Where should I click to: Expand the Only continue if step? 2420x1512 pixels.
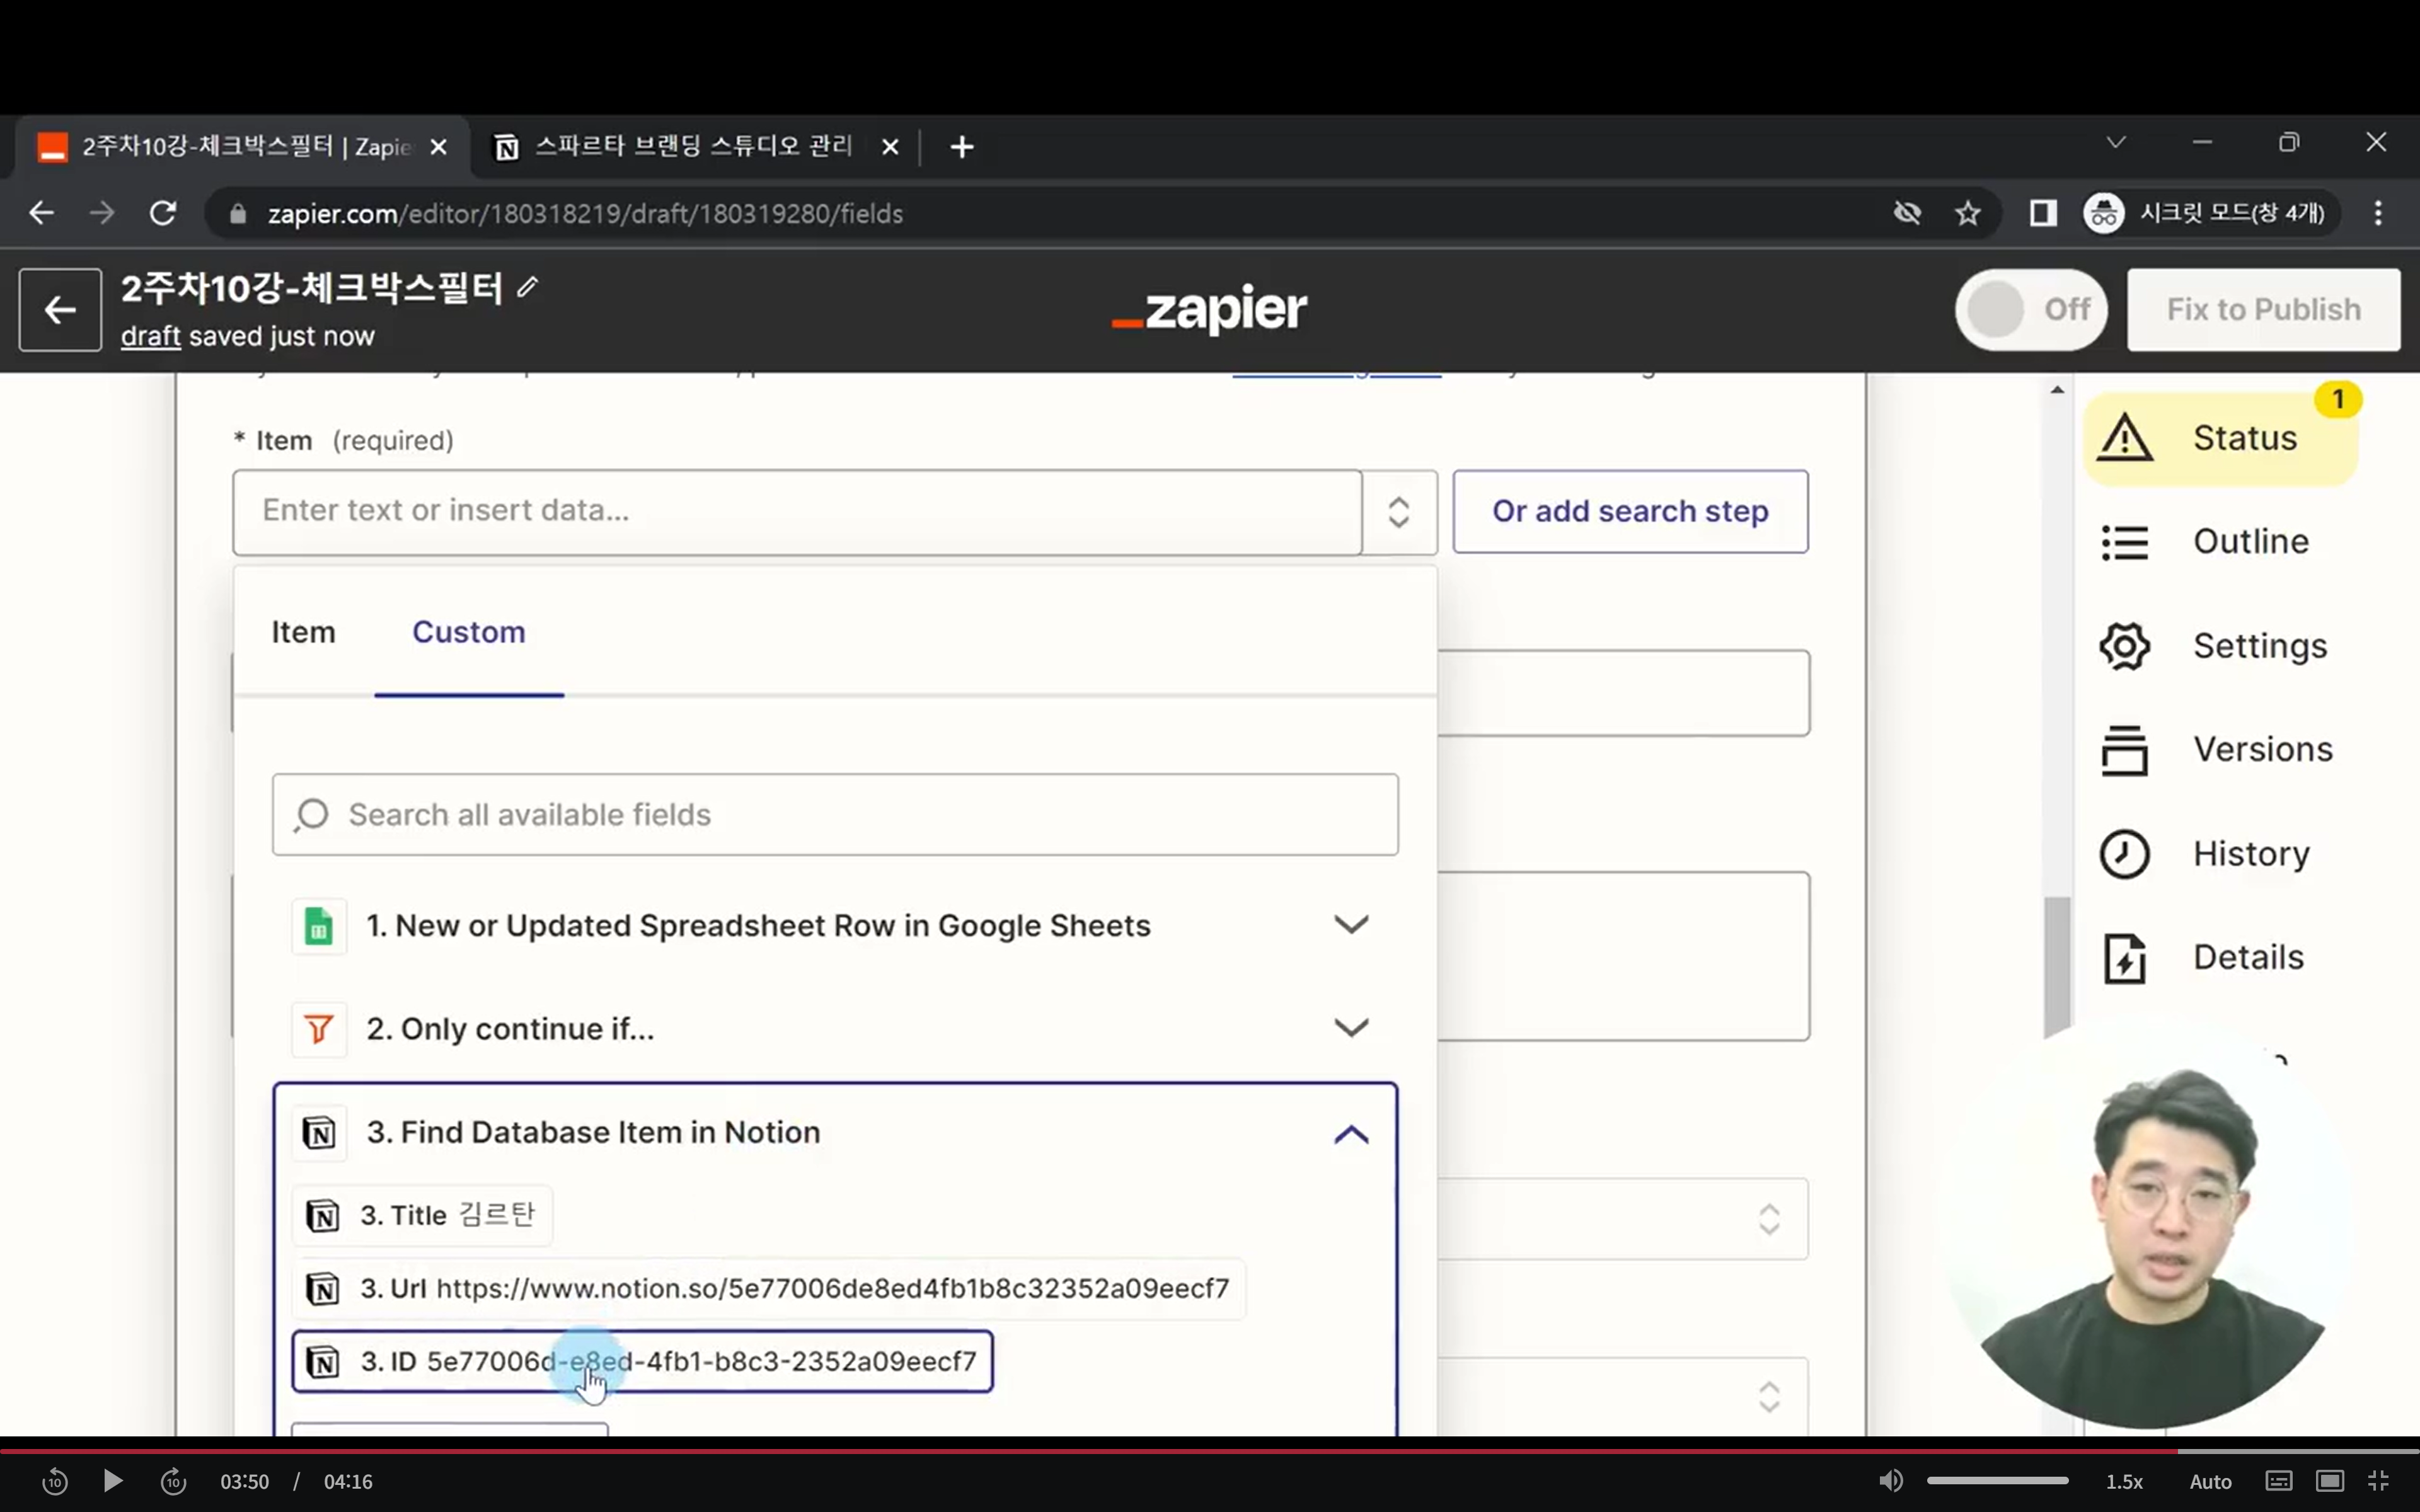click(x=1351, y=1029)
